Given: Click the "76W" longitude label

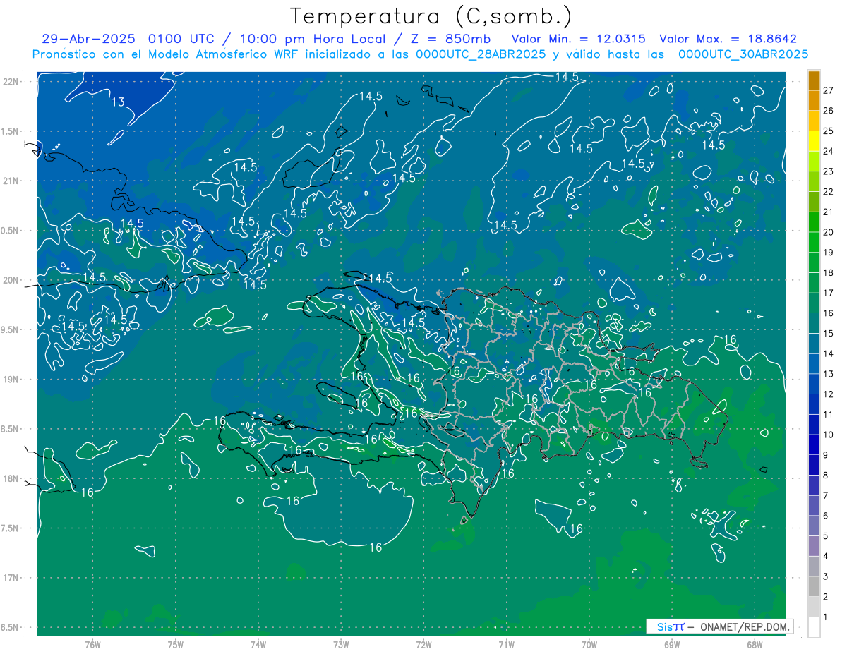Looking at the screenshot, I should (92, 645).
